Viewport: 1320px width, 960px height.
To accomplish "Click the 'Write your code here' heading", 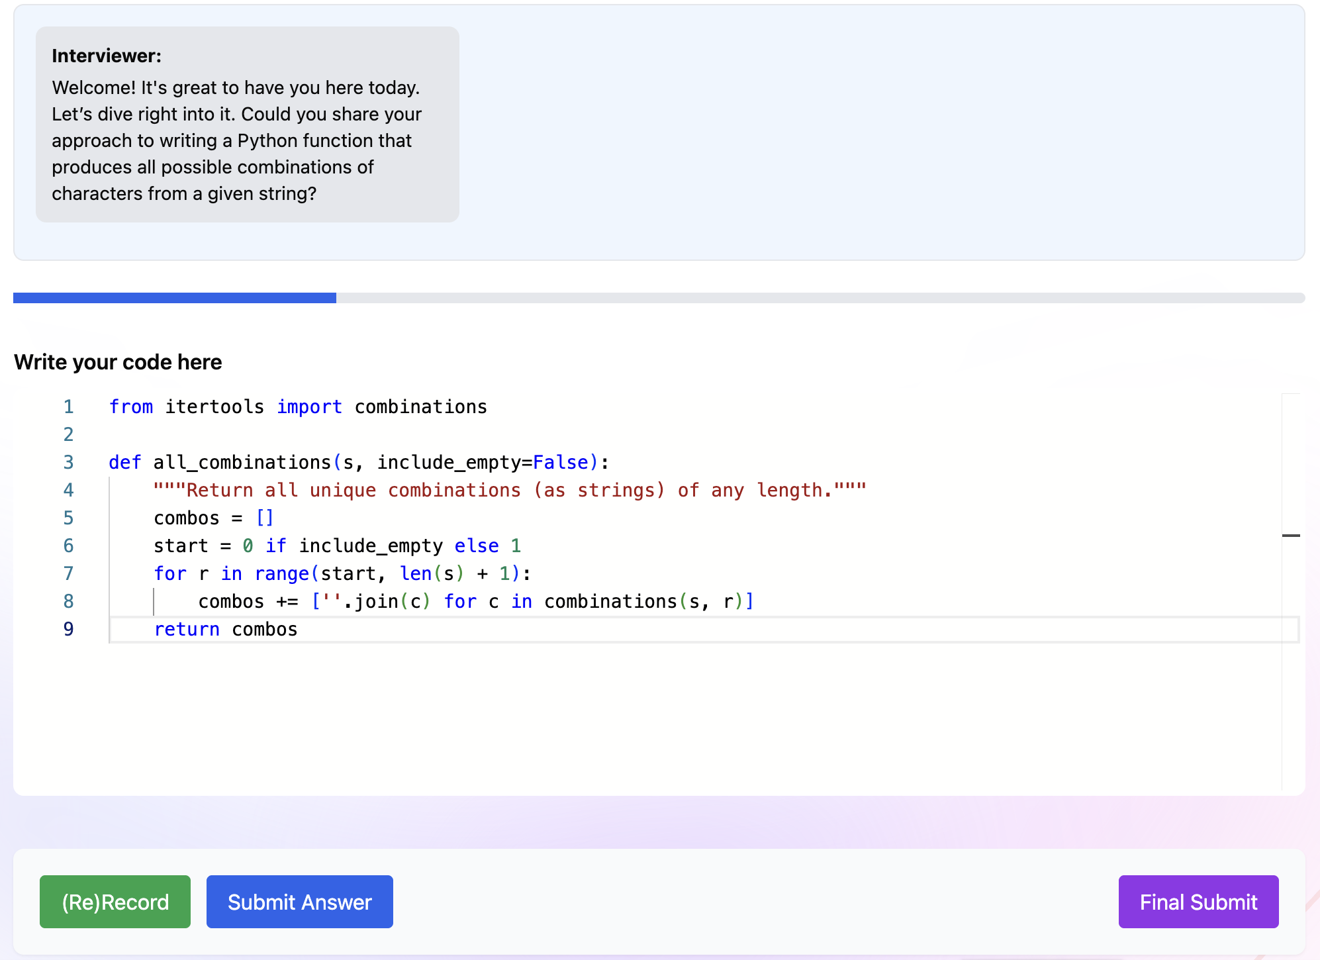I will pyautogui.click(x=118, y=362).
